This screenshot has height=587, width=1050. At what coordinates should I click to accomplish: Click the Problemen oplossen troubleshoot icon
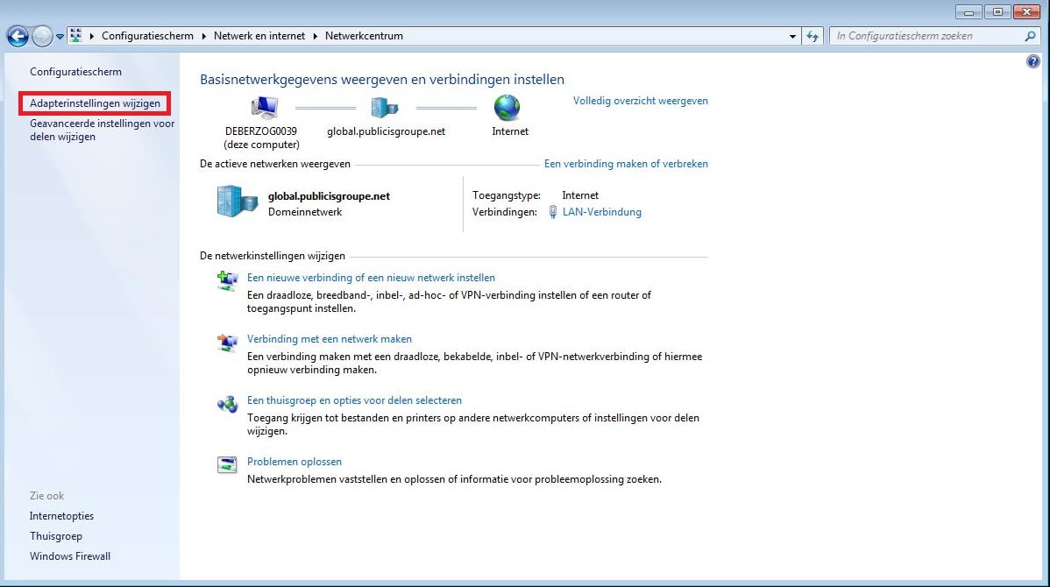(227, 464)
